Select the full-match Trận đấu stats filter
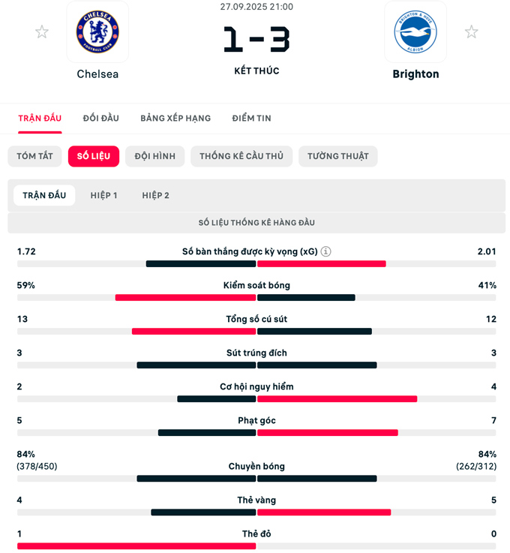This screenshot has width=510, height=553. pyautogui.click(x=44, y=196)
